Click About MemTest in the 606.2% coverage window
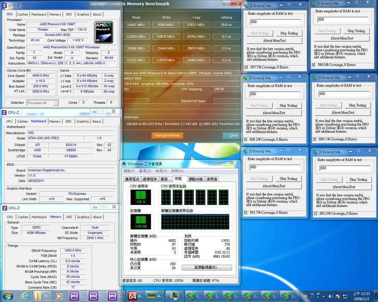The height and width of the screenshot is (302, 378). click(274, 113)
